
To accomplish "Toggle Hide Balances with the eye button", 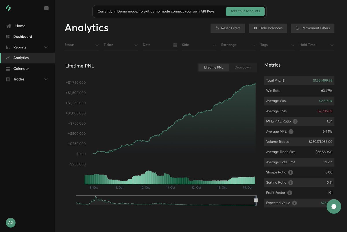I will (x=268, y=28).
